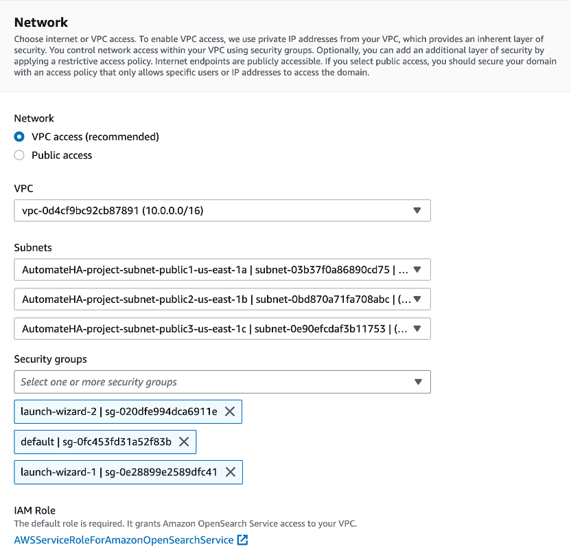Click the launch-wizard-1 security group tag

click(119, 472)
